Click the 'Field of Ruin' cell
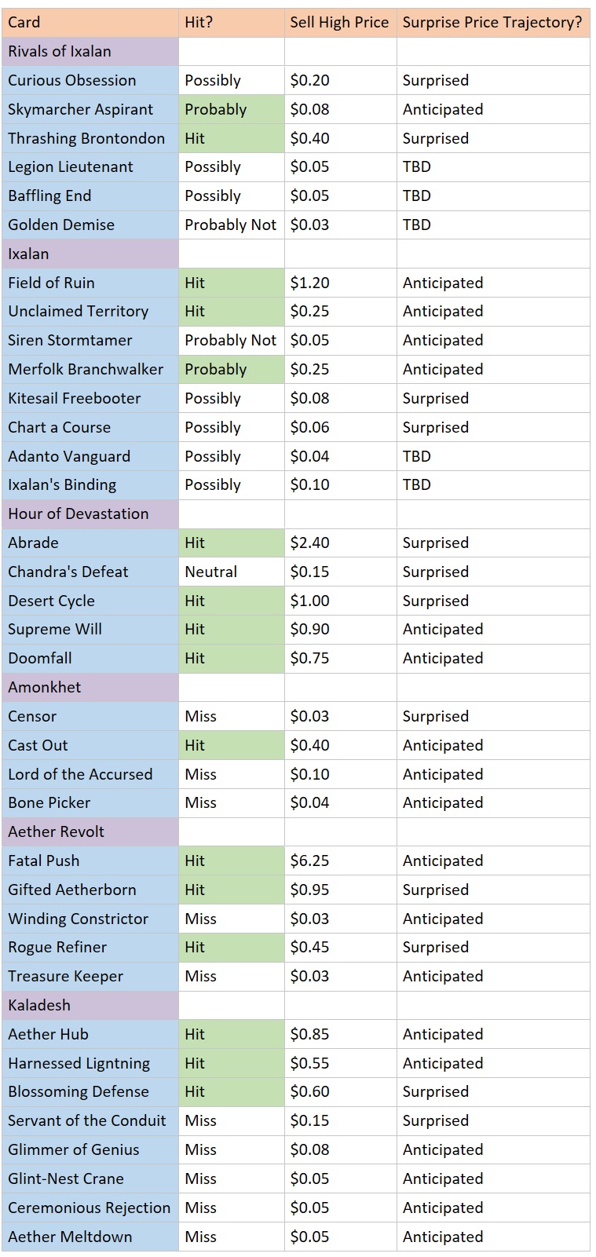596x1257 pixels. [x=90, y=283]
